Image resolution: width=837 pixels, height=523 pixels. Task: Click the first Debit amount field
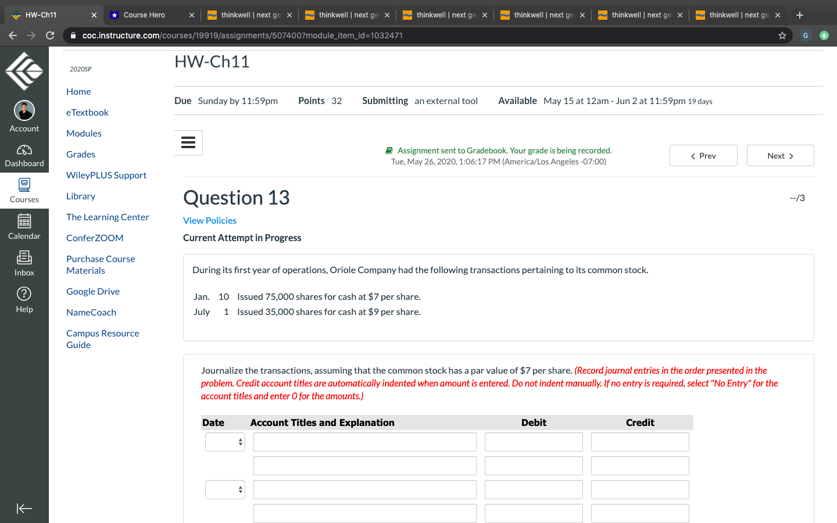[533, 442]
